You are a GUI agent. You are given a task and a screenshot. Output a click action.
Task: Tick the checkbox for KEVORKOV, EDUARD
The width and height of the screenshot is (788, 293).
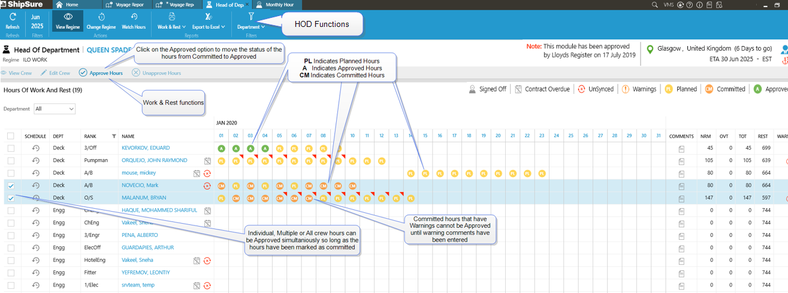click(x=12, y=148)
